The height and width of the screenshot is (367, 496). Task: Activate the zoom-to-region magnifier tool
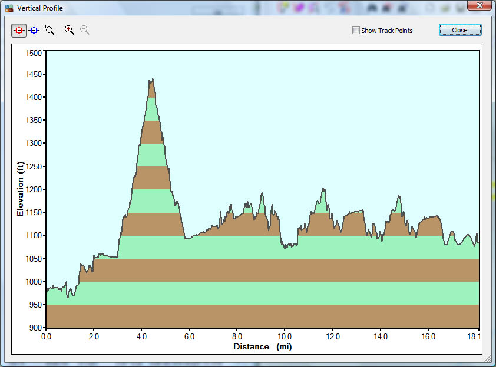pyautogui.click(x=49, y=30)
